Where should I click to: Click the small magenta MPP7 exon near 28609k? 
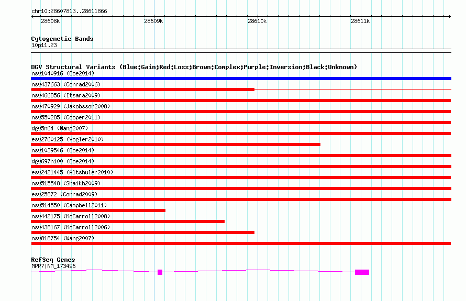(x=160, y=272)
